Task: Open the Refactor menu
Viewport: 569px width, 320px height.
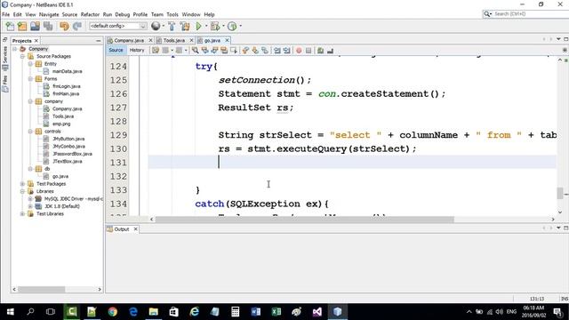Action: (x=90, y=14)
